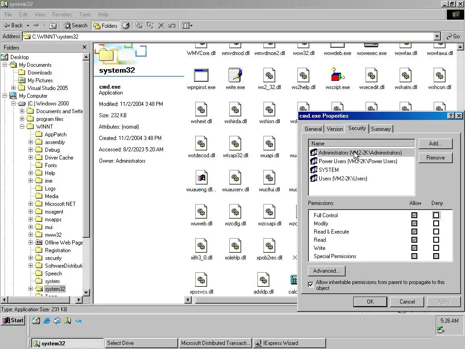Expand the program files folder node

[22, 119]
